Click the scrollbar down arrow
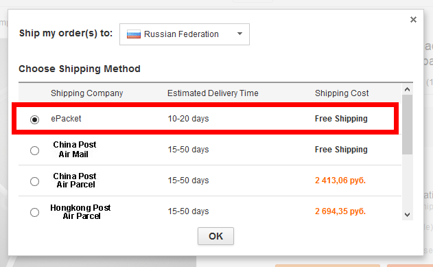The image size is (433, 267). (407, 215)
